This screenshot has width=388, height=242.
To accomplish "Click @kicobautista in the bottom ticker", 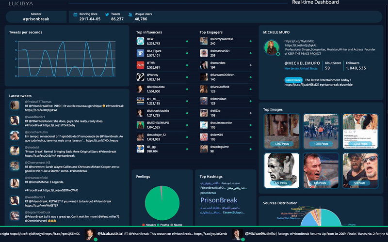I will point(110,233).
